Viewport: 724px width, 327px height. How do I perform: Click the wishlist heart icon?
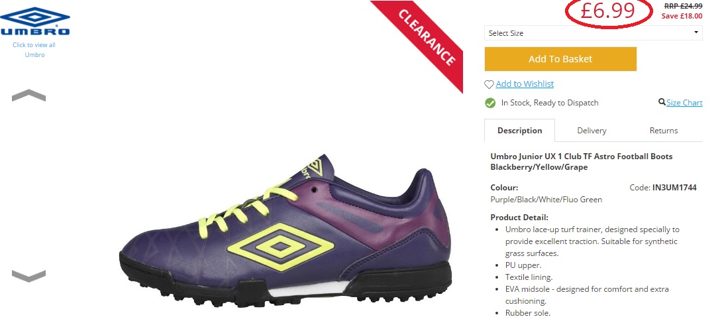tap(489, 85)
